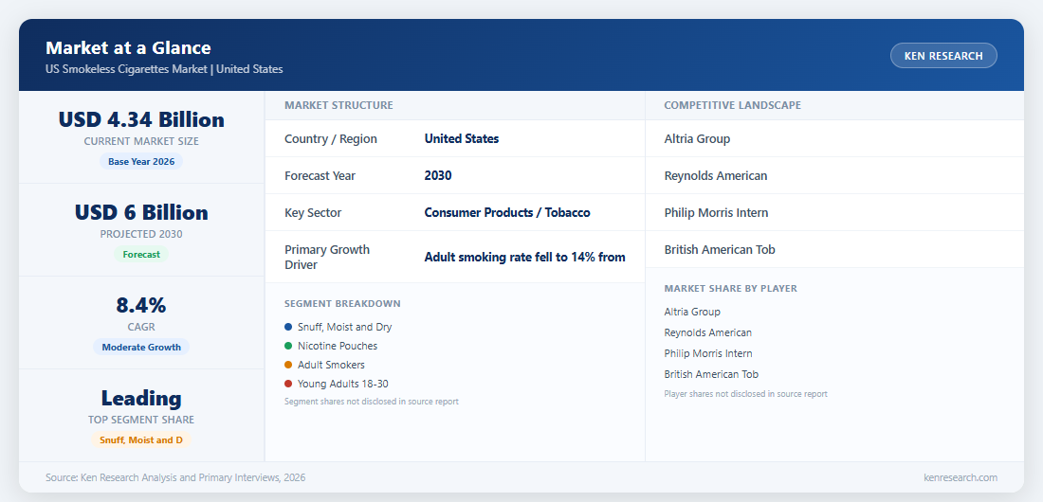Click the Source: Ken Research Analysis footer text
The width and height of the screenshot is (1043, 502).
tap(175, 477)
